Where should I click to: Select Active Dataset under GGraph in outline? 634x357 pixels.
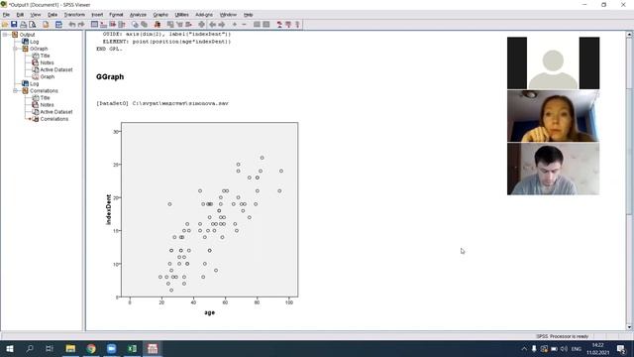pos(56,69)
